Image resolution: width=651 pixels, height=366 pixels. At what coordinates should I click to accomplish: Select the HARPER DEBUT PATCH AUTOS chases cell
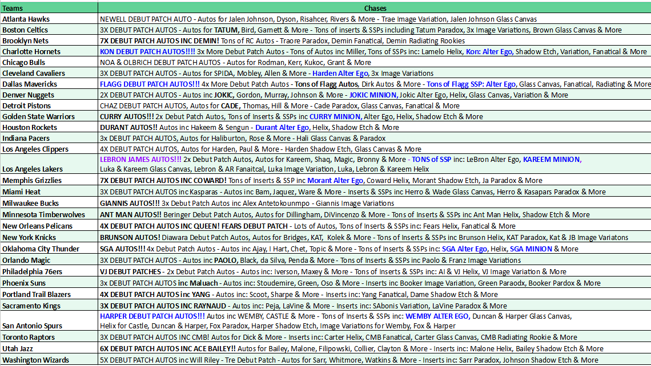pyautogui.click(x=375, y=321)
